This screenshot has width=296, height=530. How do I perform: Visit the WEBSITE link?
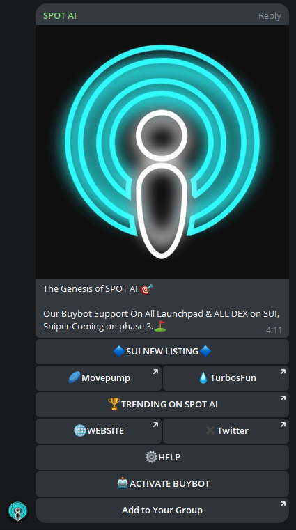click(98, 431)
